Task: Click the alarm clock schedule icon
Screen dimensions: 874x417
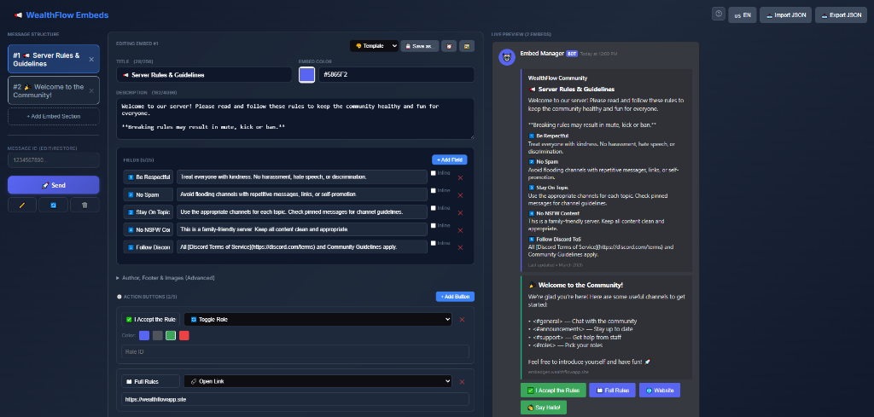Action: click(449, 46)
